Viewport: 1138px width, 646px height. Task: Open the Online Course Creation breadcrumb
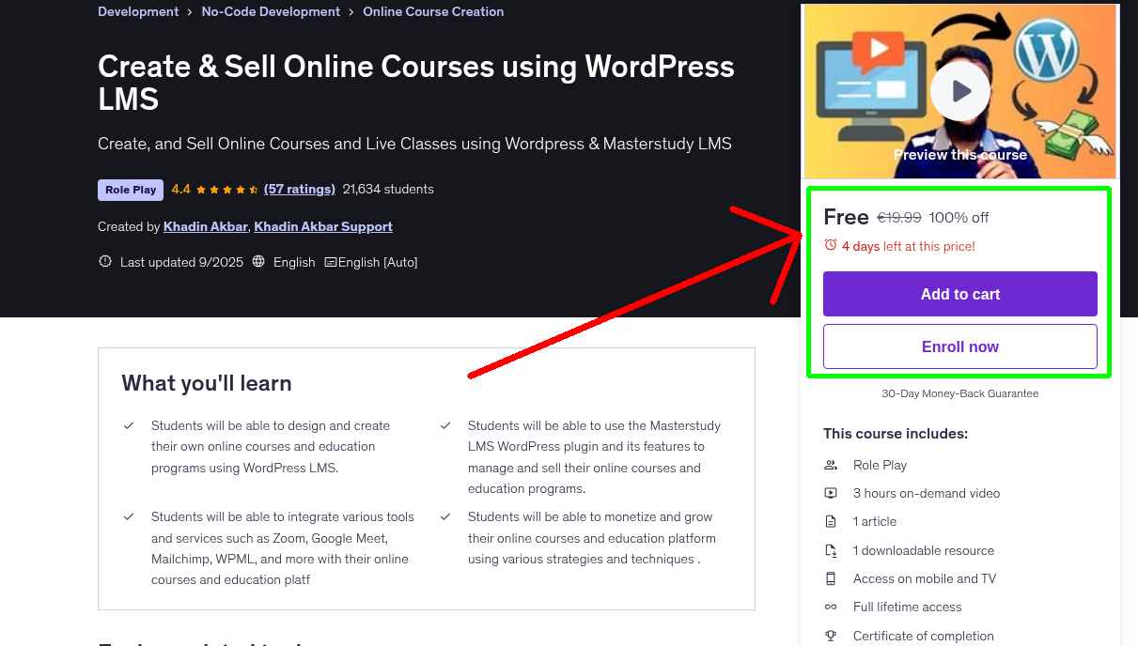click(433, 12)
